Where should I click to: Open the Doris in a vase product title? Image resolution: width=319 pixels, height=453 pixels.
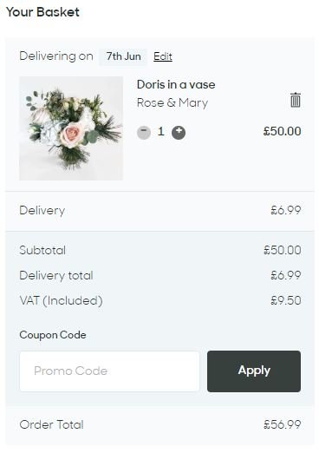(176, 84)
